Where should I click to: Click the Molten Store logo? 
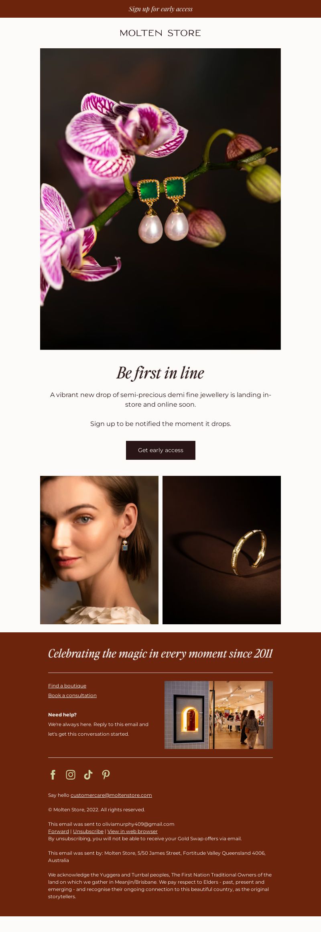[160, 33]
